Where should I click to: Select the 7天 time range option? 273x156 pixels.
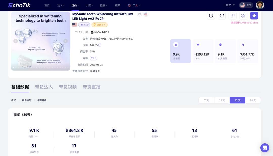[206, 100]
